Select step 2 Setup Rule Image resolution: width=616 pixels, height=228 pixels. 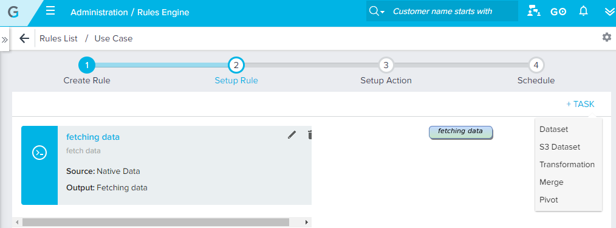pyautogui.click(x=236, y=65)
